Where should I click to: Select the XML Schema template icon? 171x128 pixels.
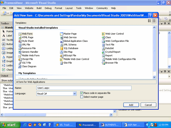pyautogui.click(x=61, y=45)
